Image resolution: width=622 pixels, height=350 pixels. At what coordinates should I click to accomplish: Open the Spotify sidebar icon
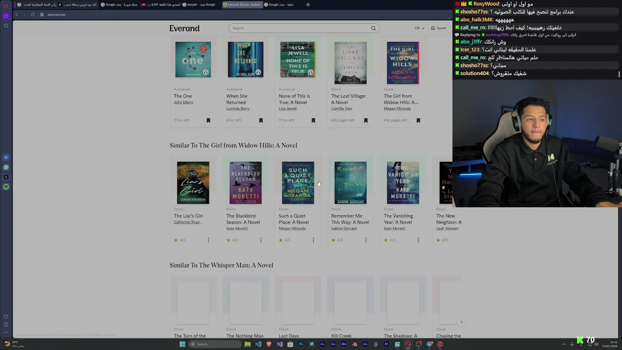tap(6, 187)
